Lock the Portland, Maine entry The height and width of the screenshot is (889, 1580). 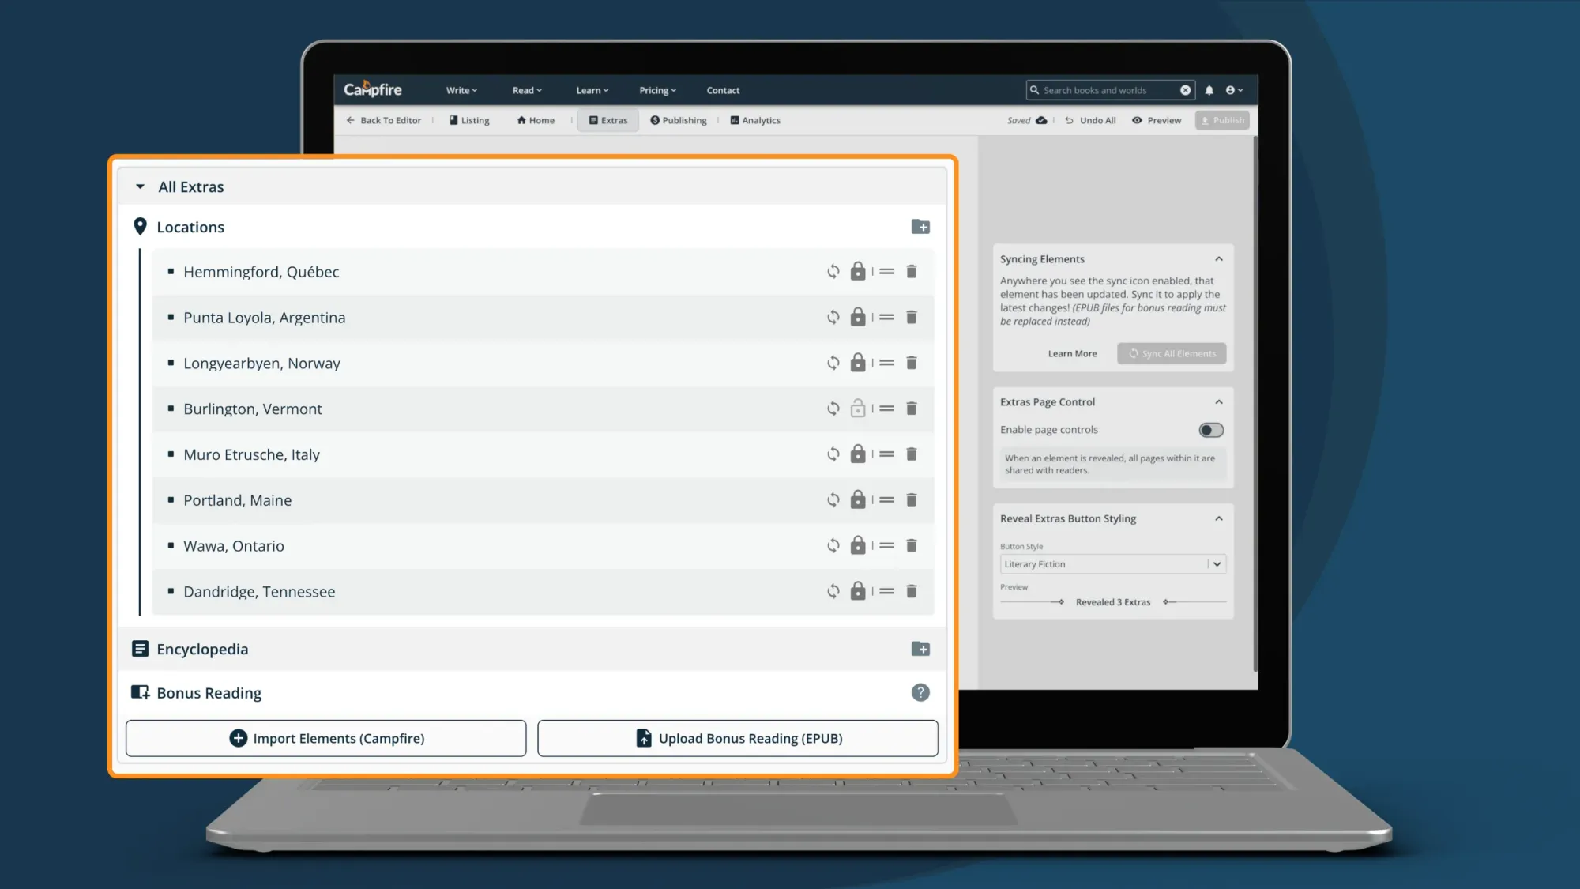click(x=858, y=499)
